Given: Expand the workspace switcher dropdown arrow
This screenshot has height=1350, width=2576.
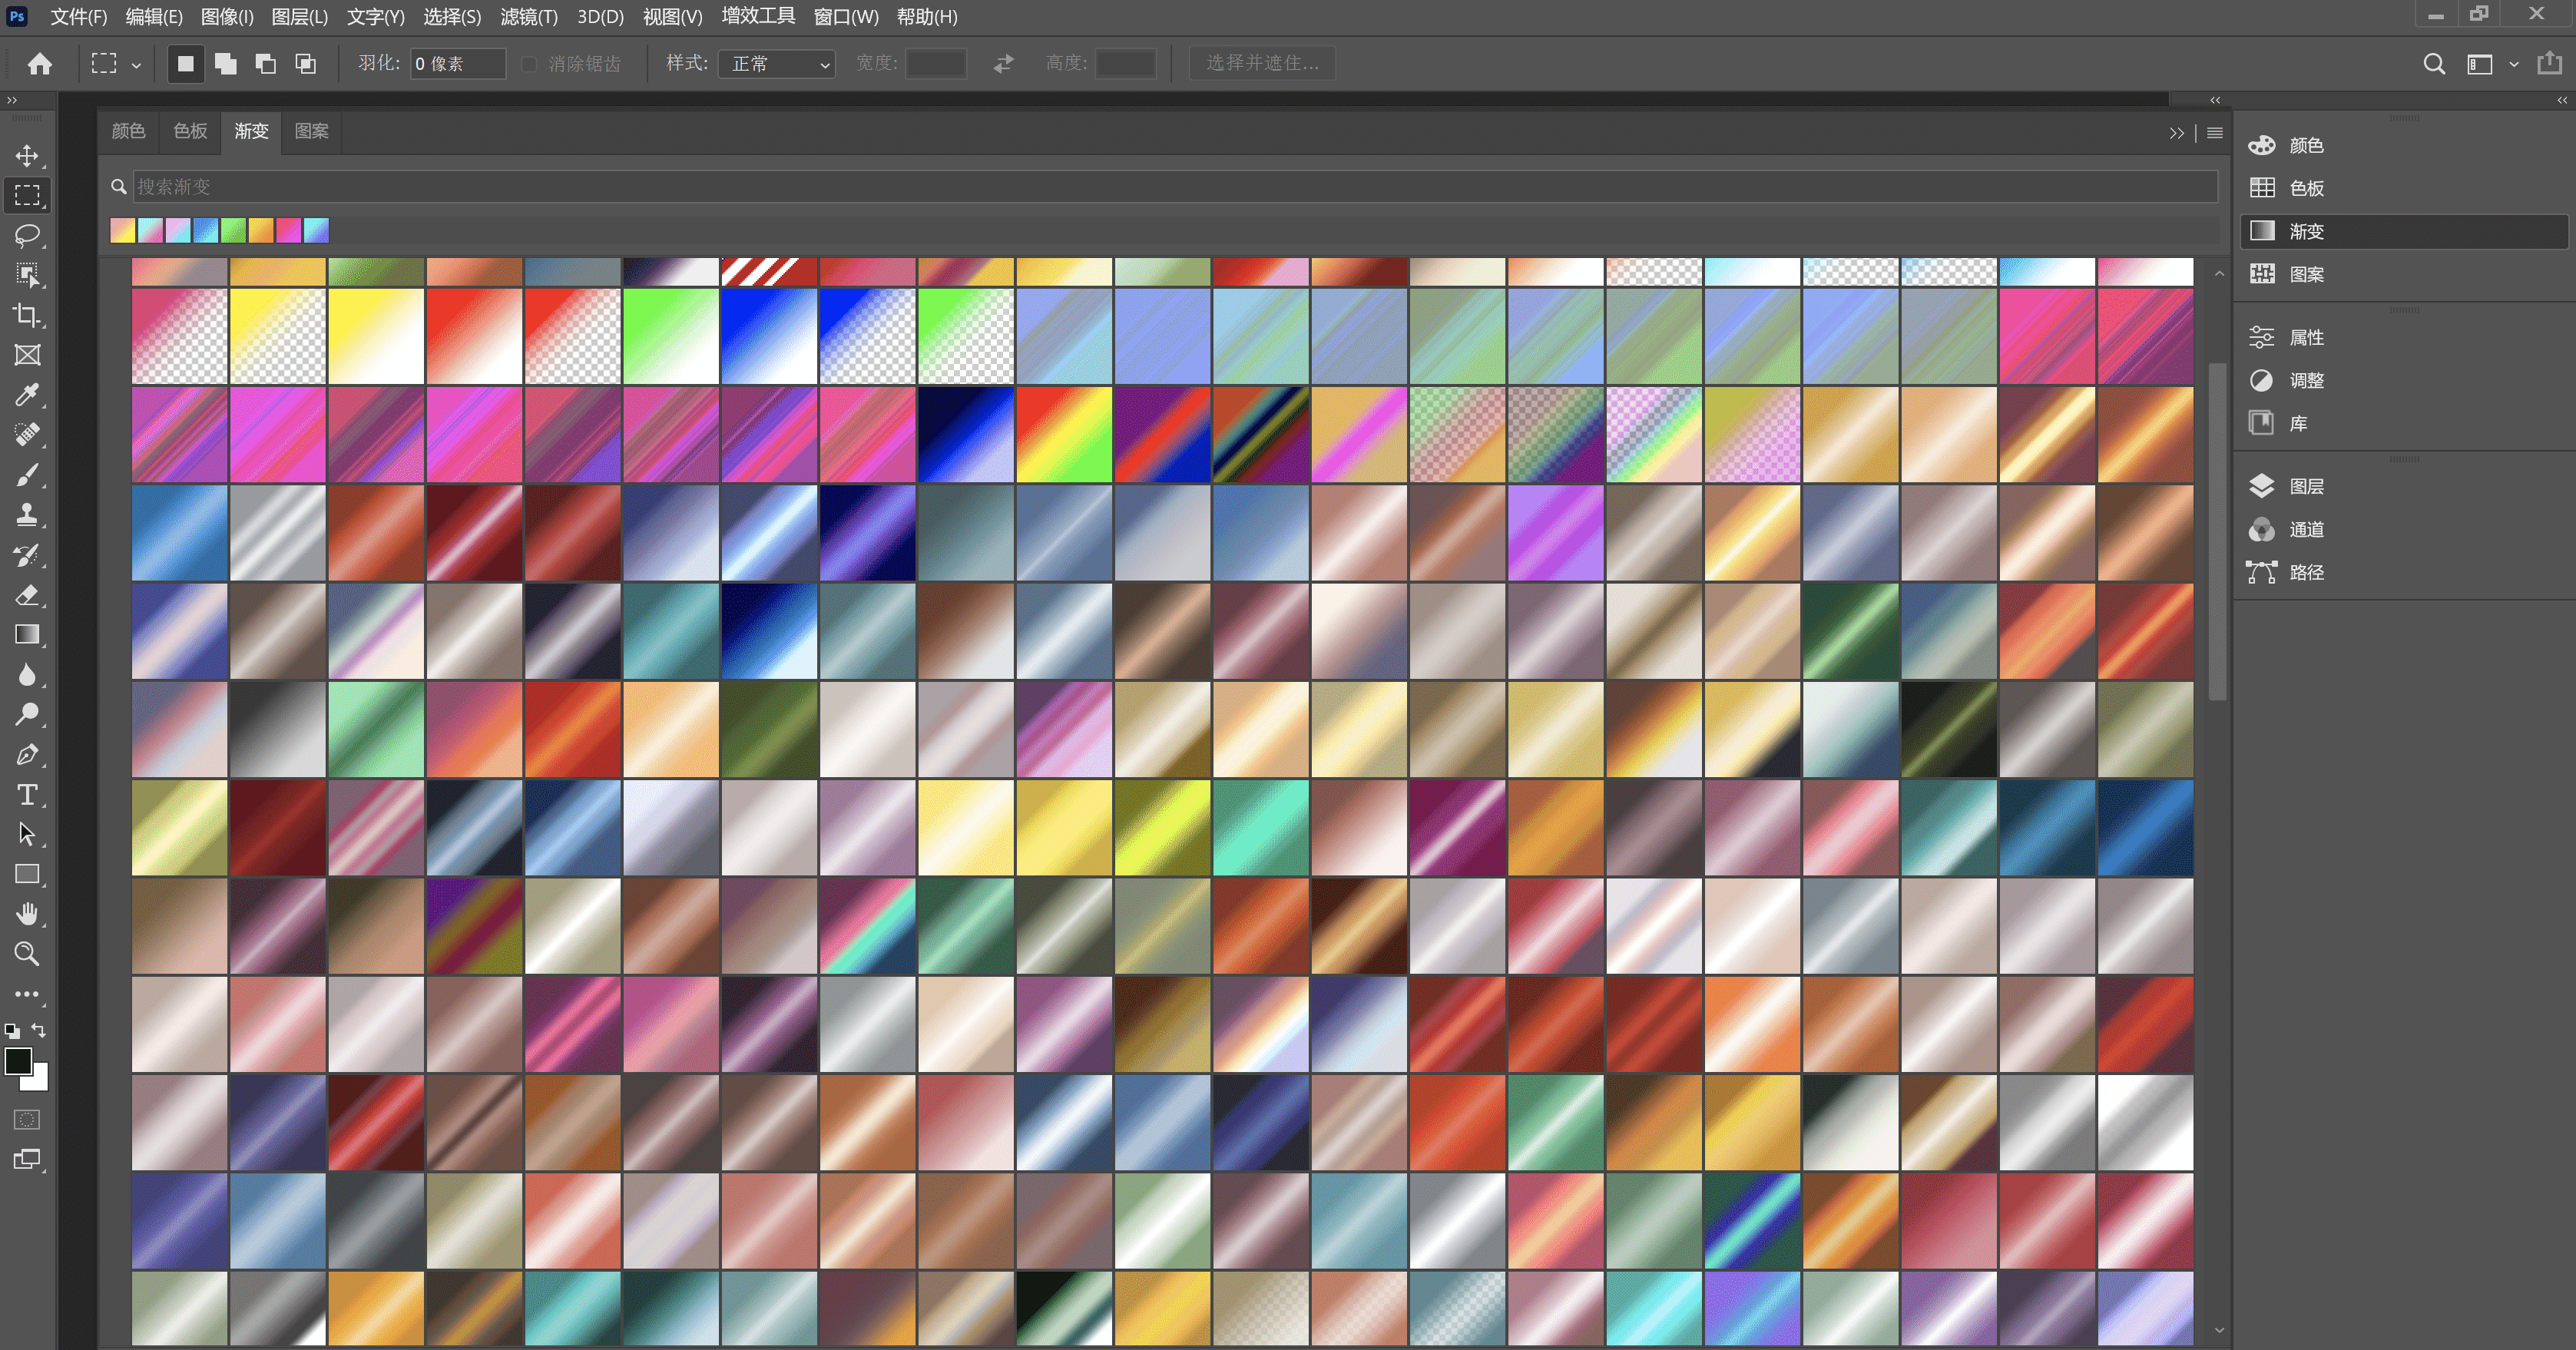Looking at the screenshot, I should (x=2514, y=64).
